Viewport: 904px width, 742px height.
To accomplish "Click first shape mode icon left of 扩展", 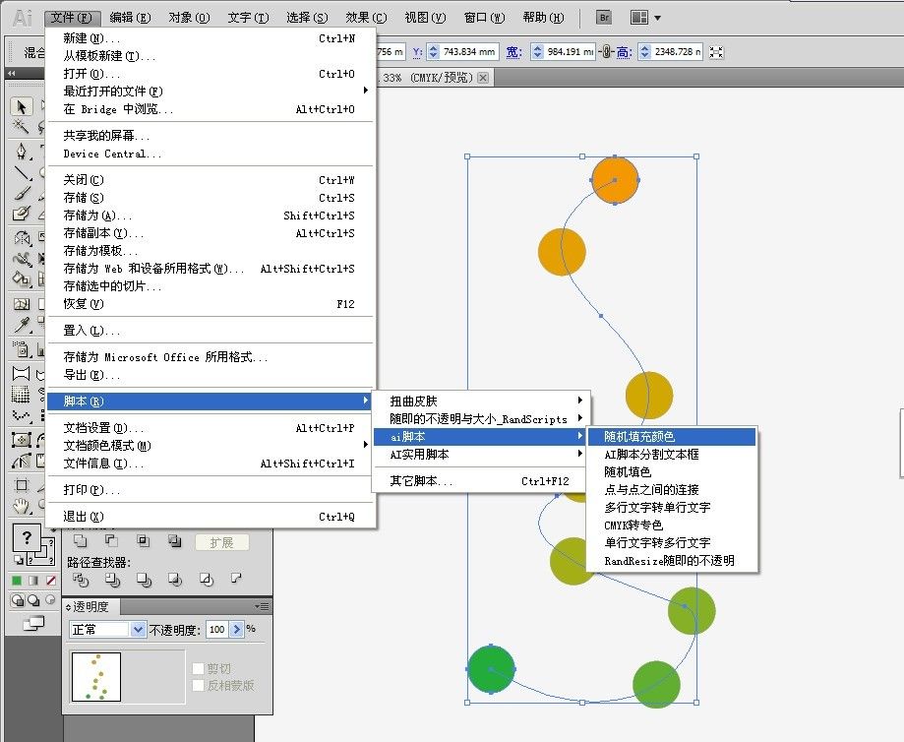I will point(80,541).
